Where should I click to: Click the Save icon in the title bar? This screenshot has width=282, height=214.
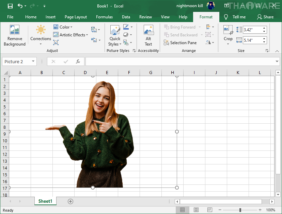click(10, 6)
